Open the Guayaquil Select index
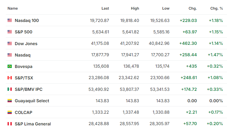Viewport: 227px width, 129px height. coord(32,101)
